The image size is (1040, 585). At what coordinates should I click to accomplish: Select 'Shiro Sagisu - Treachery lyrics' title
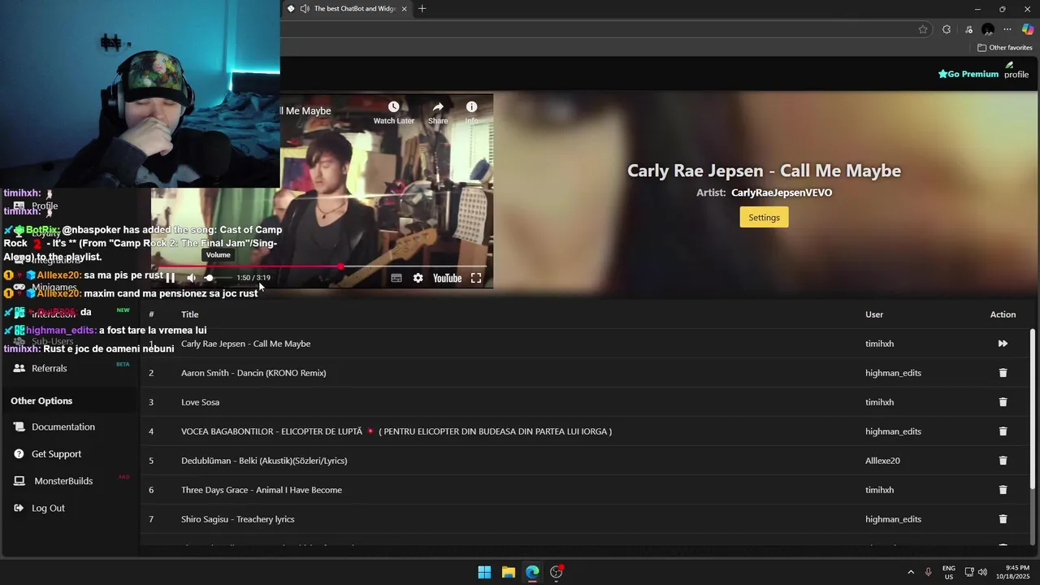[238, 519]
